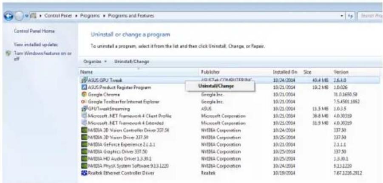Click the search programs input field

371,16
